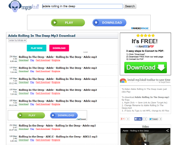Image resolution: width=176 pixels, height=145 pixels.
Task: Click the Search button
Action: 130,6
